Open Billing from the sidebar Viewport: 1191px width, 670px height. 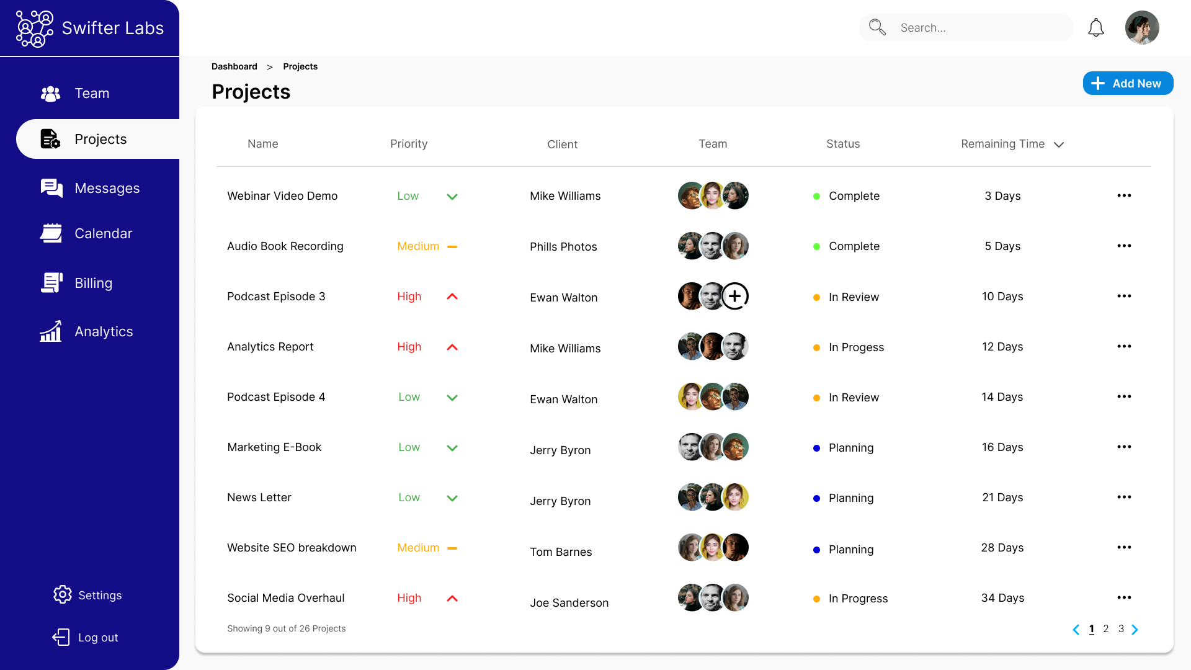[93, 284]
